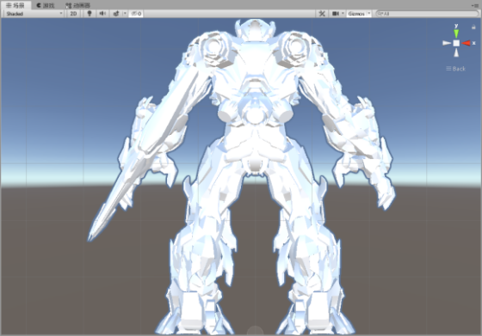Switch to the Game (游戏) tab
This screenshot has width=482, height=336.
46,5
